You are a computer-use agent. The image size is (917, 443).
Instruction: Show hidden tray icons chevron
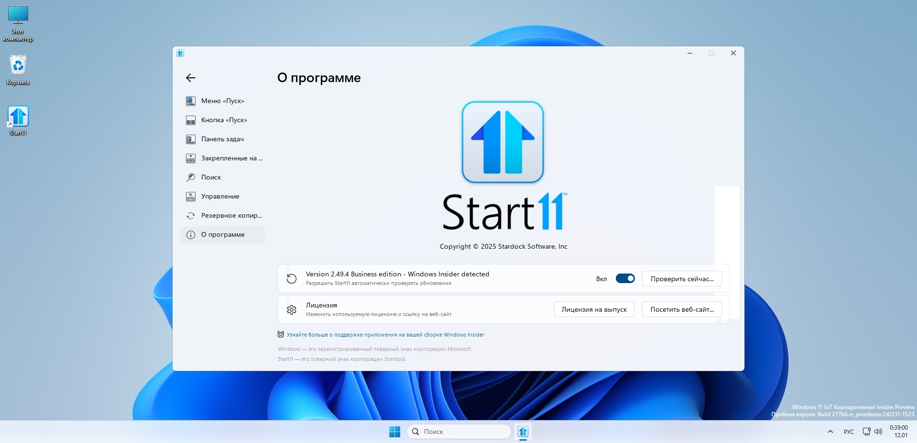coord(830,432)
